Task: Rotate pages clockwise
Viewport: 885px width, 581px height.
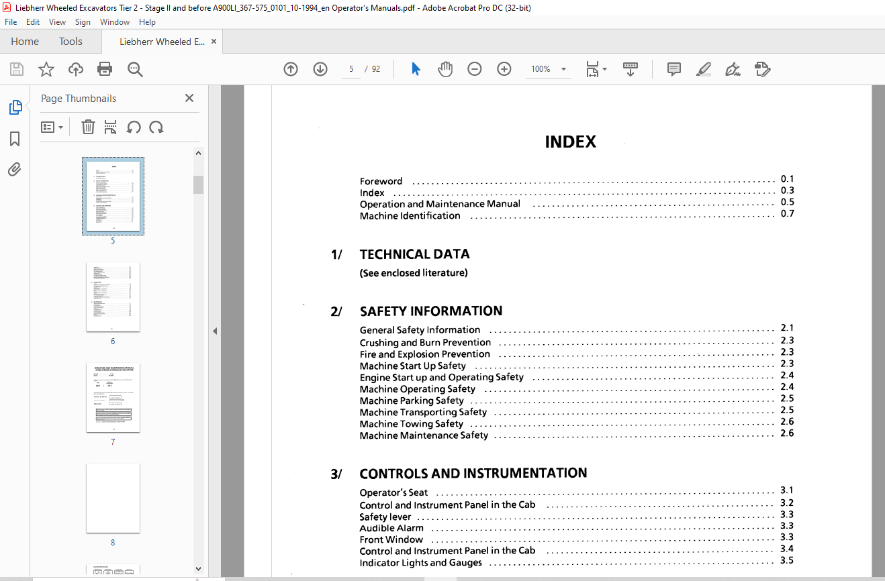Action: 156,127
